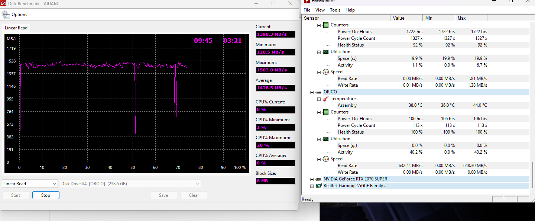Image resolution: width=535 pixels, height=221 pixels.
Task: Open the File menu in HWMonitor
Action: click(307, 10)
